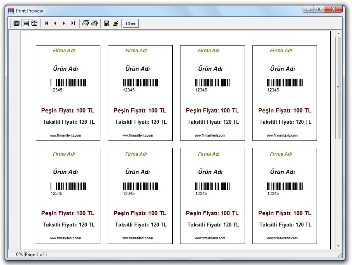Click the Print Preview barcode app icon

11,11
